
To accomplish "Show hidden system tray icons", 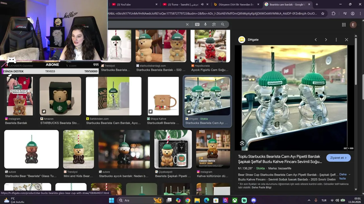I will click(309, 200).
